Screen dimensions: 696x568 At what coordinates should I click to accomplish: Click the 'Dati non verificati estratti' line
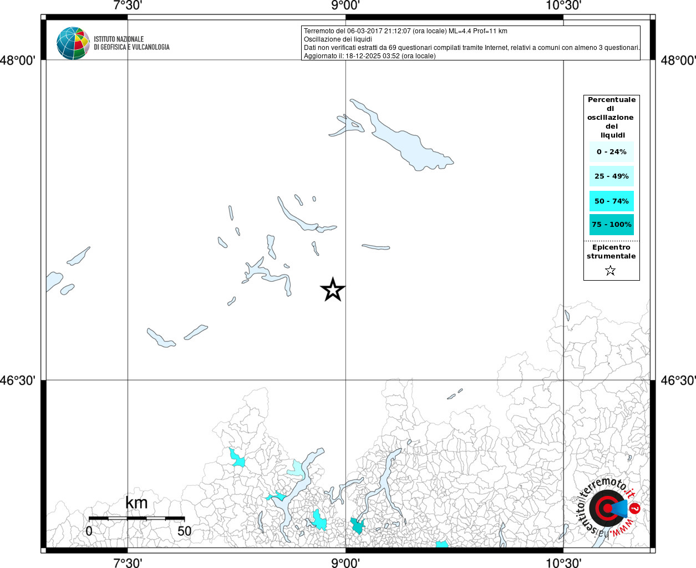[472, 48]
